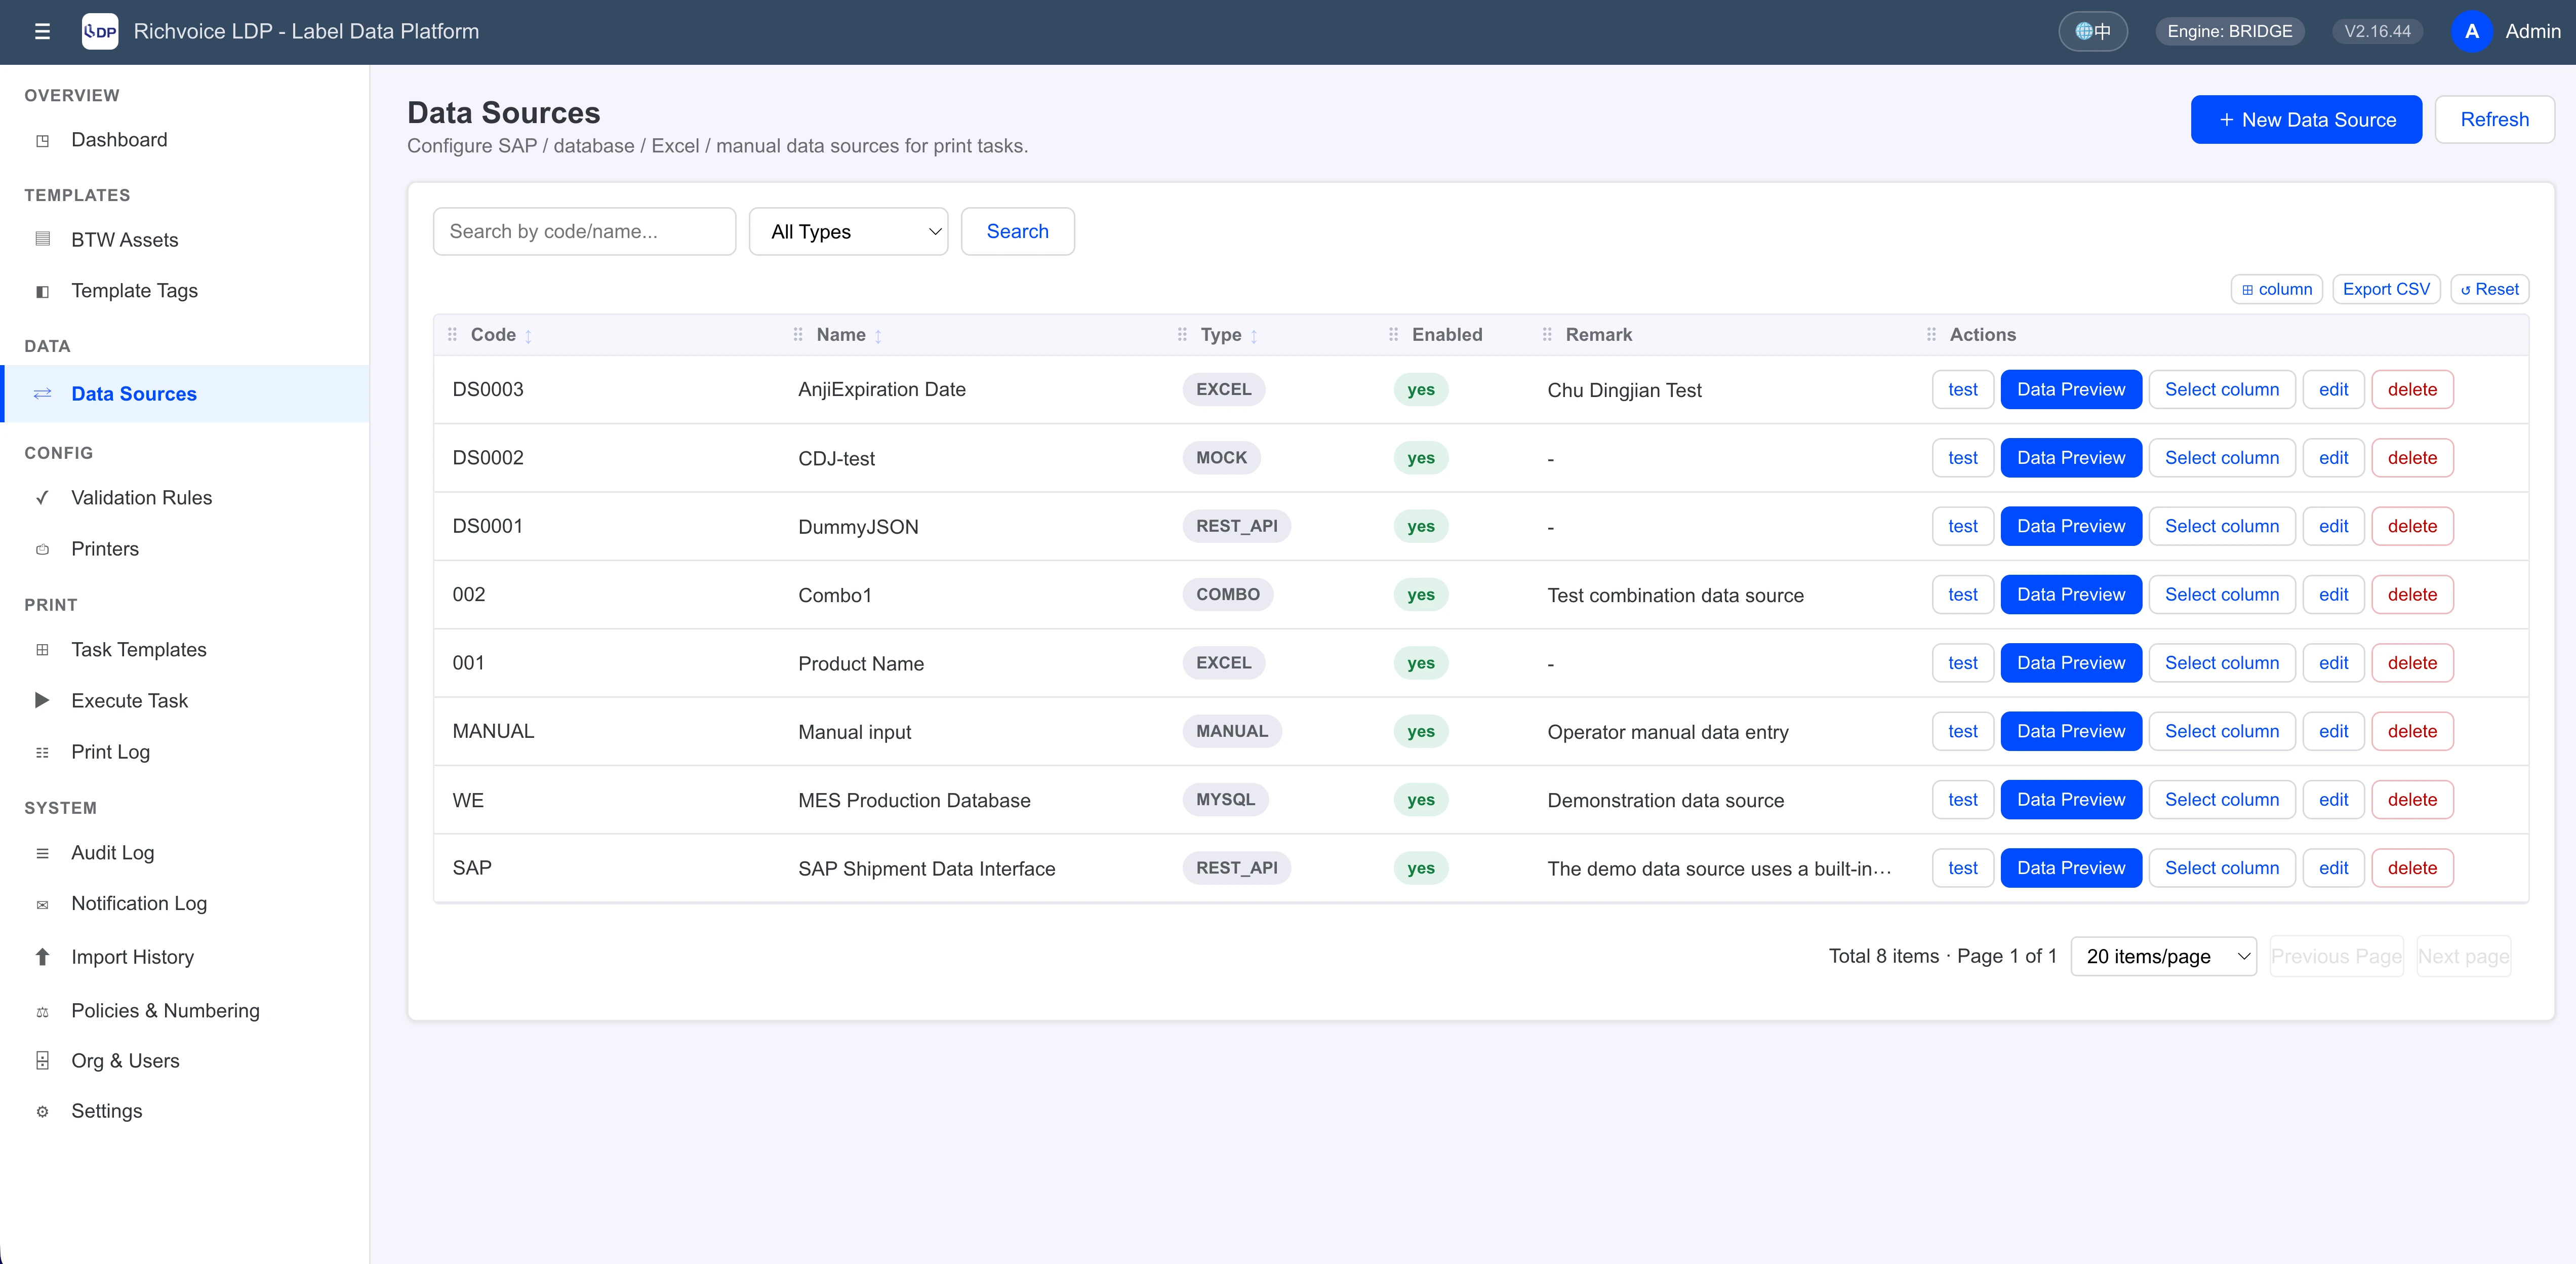Delete the MES Production Database row
The height and width of the screenshot is (1264, 2576).
2412,799
